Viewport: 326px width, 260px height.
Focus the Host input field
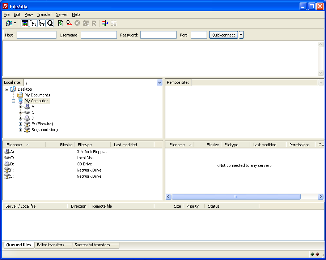pos(37,35)
